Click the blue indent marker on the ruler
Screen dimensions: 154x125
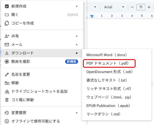coord(92,16)
